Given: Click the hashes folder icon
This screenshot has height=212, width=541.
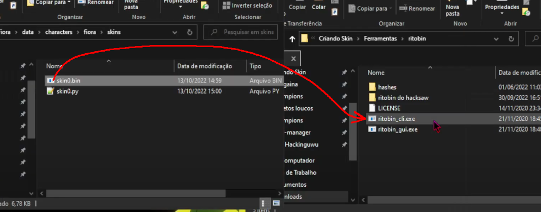Looking at the screenshot, I should click(372, 87).
